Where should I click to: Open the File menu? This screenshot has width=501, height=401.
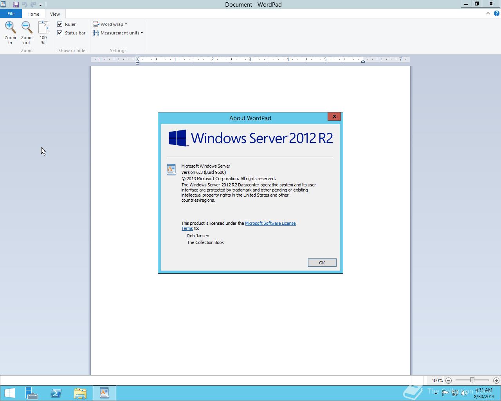(11, 14)
